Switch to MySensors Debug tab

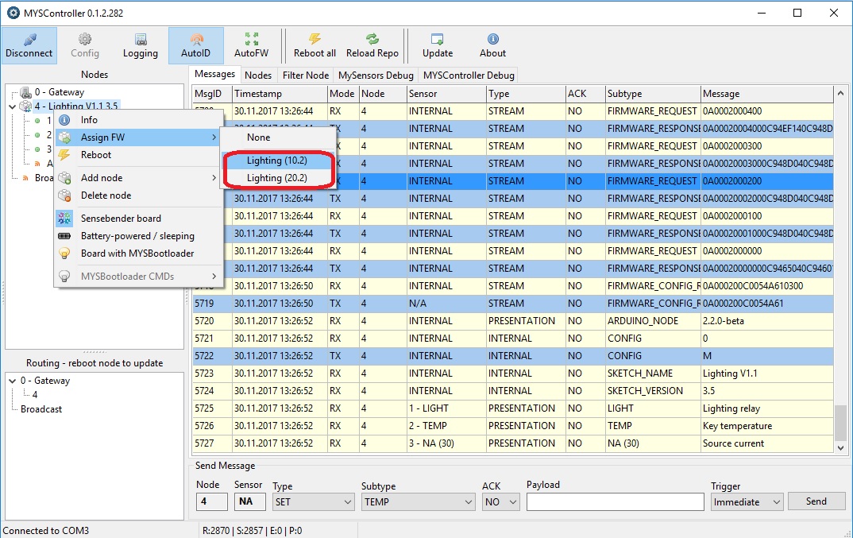(376, 75)
